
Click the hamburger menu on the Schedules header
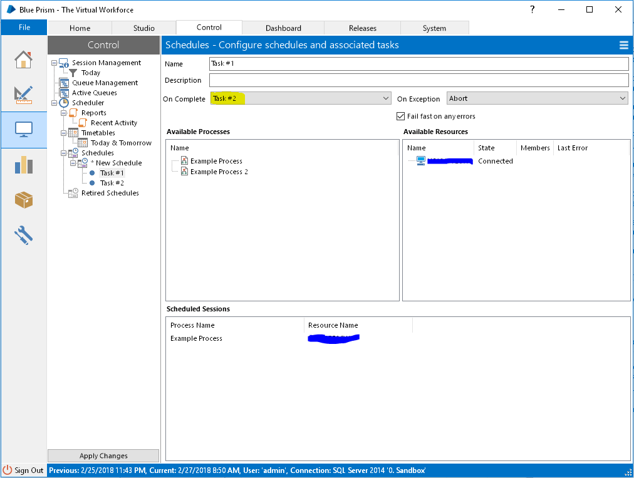click(623, 45)
